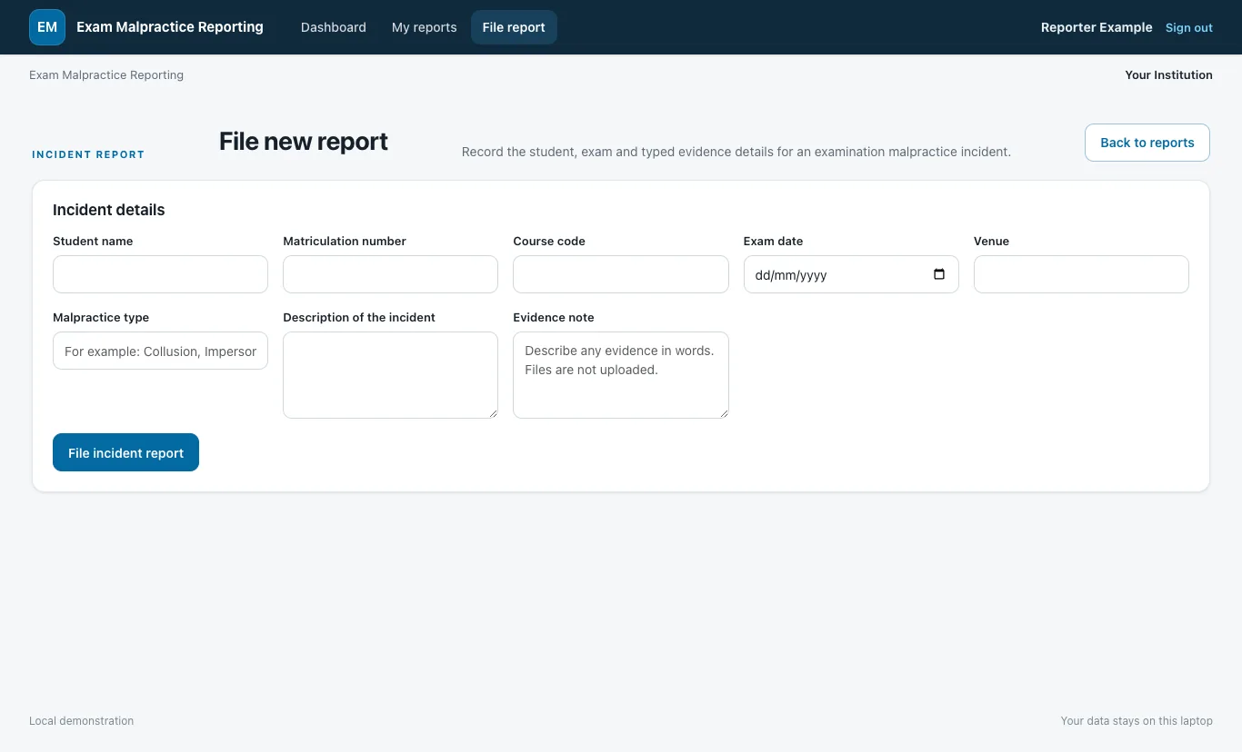Image resolution: width=1242 pixels, height=752 pixels.
Task: Click the File new report heading
Action: pyautogui.click(x=304, y=142)
